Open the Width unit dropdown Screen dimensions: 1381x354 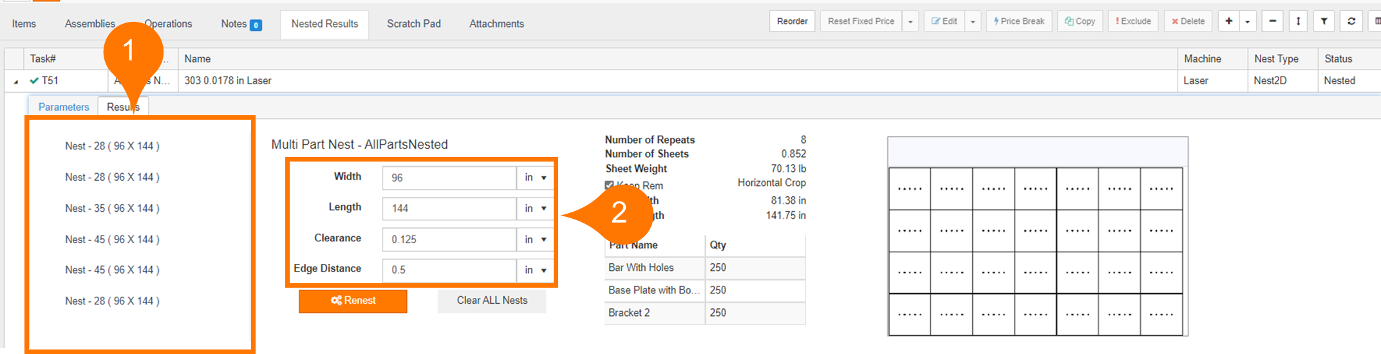pyautogui.click(x=536, y=178)
